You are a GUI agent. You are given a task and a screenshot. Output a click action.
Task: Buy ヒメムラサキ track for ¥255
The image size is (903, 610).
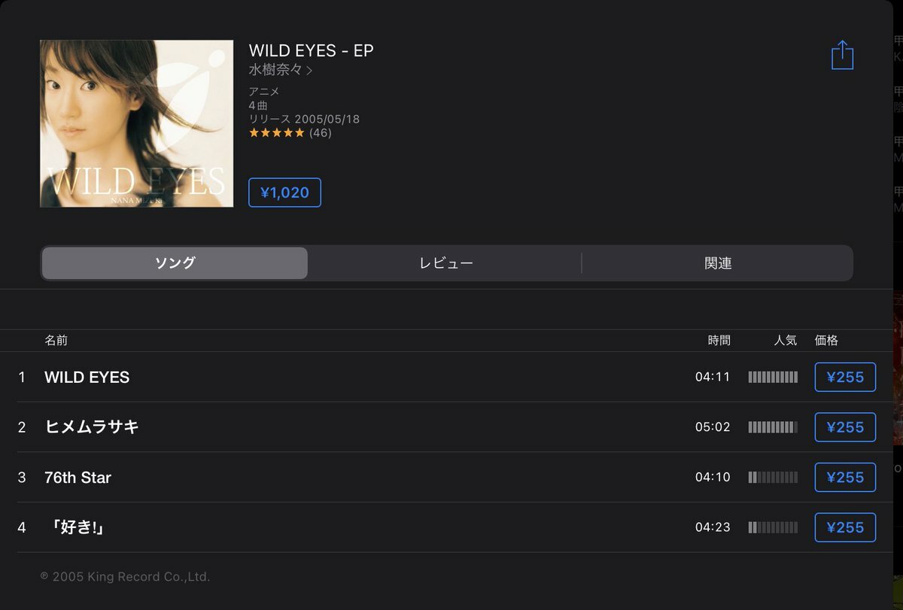[x=845, y=427]
